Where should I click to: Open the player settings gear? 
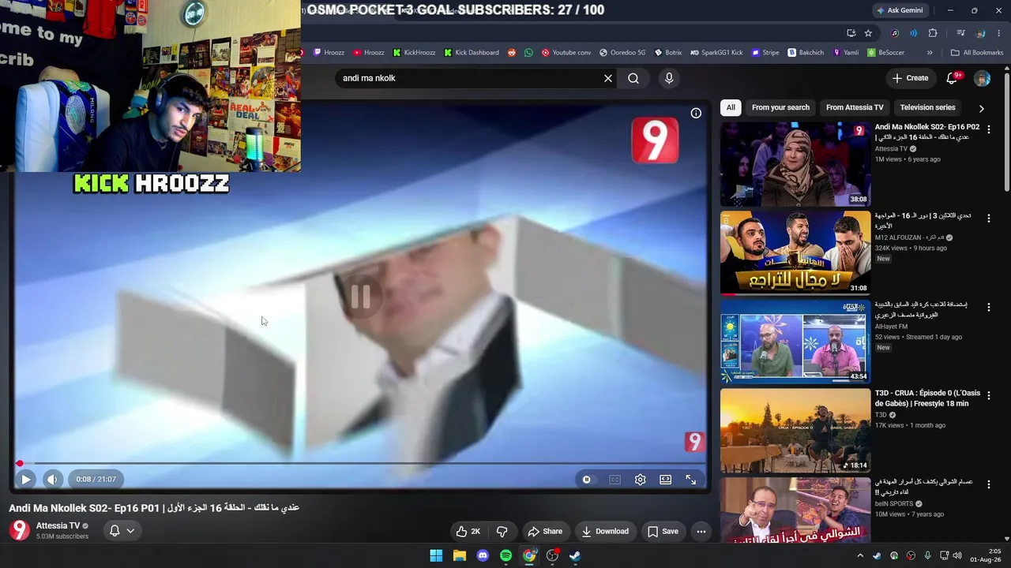click(x=640, y=480)
